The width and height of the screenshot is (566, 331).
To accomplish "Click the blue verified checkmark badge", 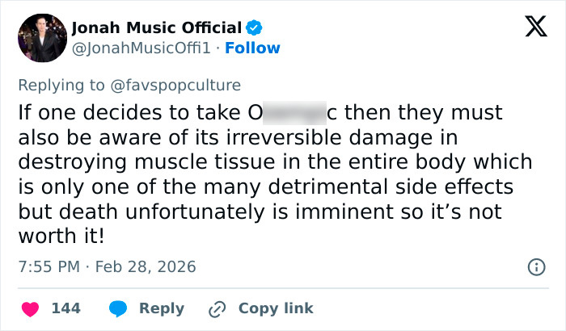I will 254,28.
